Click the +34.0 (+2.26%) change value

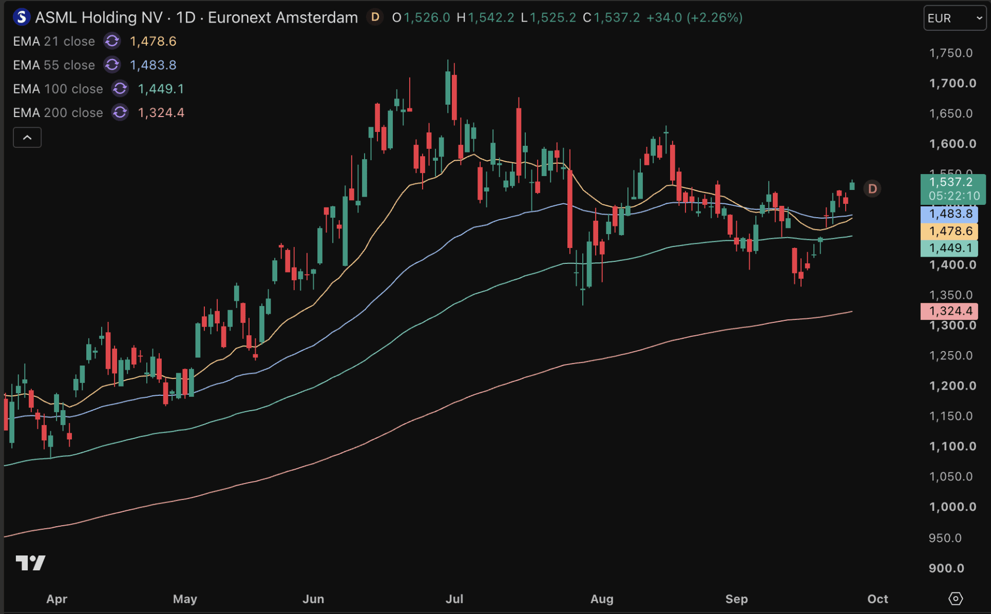tap(694, 17)
